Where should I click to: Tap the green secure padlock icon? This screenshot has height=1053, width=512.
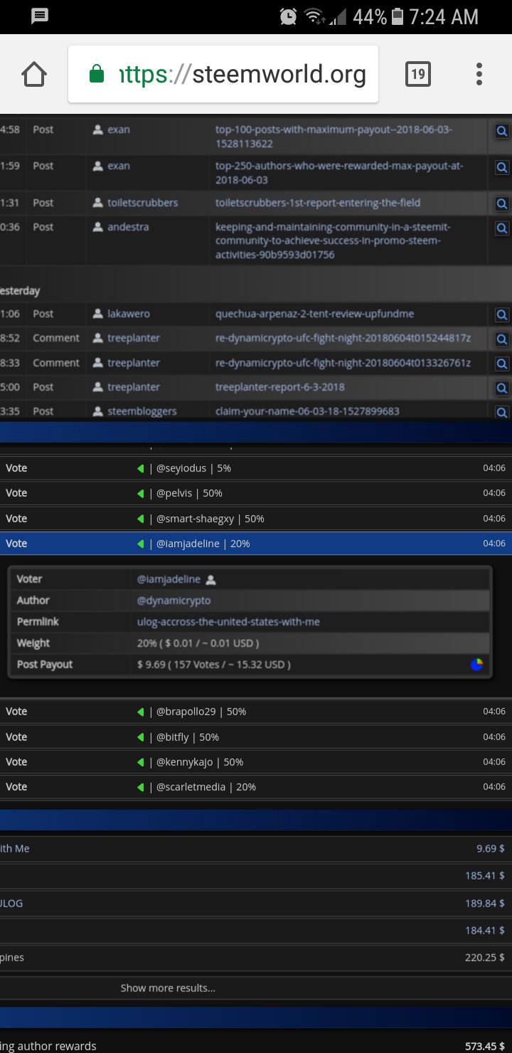97,74
